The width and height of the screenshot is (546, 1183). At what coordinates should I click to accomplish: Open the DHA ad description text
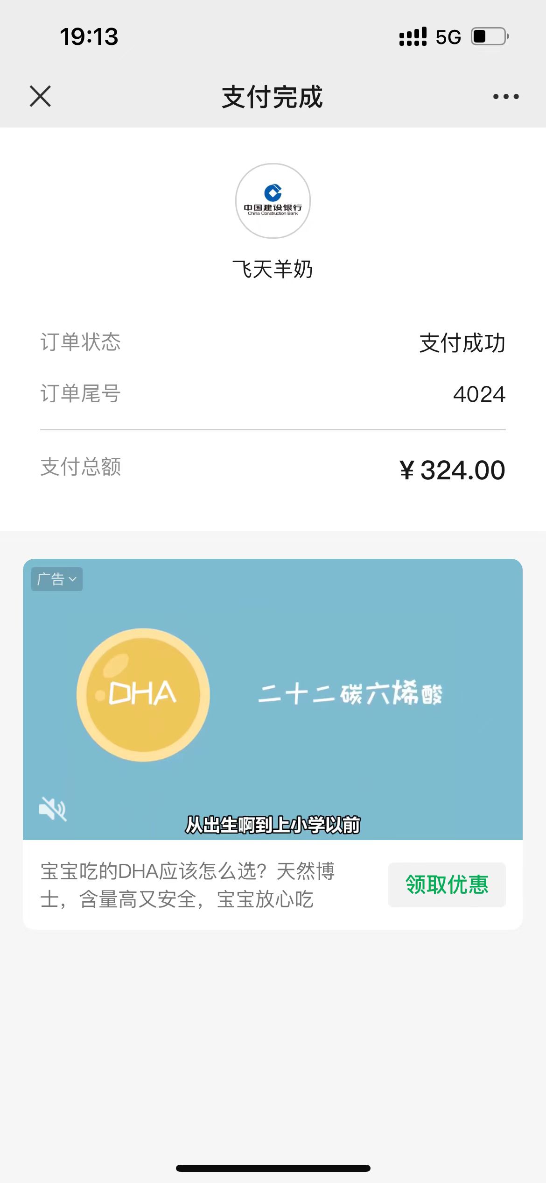click(188, 885)
